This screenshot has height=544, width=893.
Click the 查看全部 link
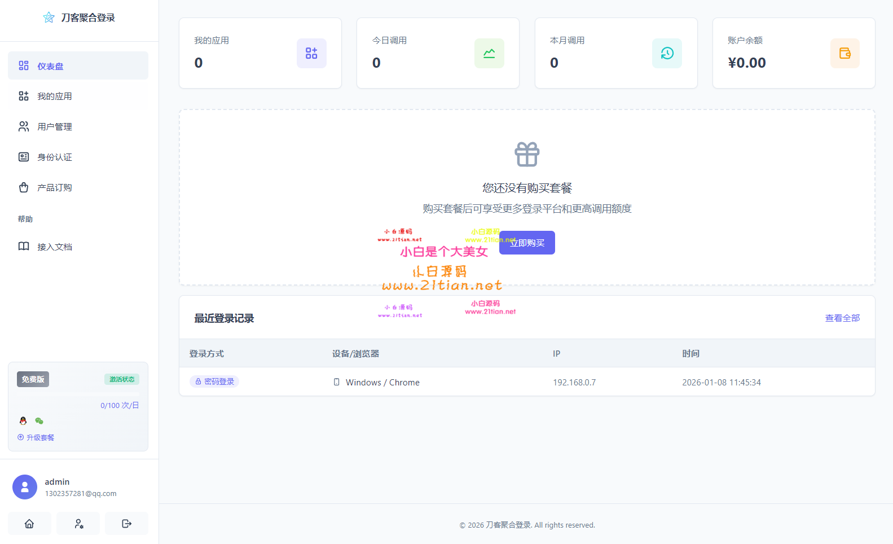[x=842, y=318]
